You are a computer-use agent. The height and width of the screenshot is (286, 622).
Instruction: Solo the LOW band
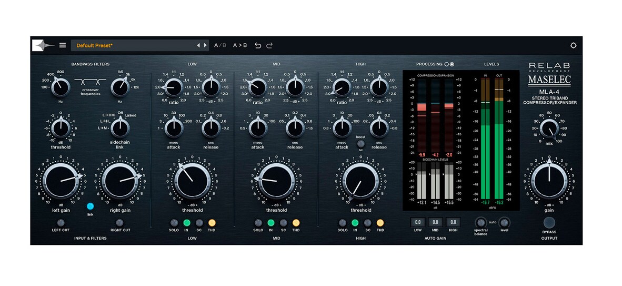174,223
